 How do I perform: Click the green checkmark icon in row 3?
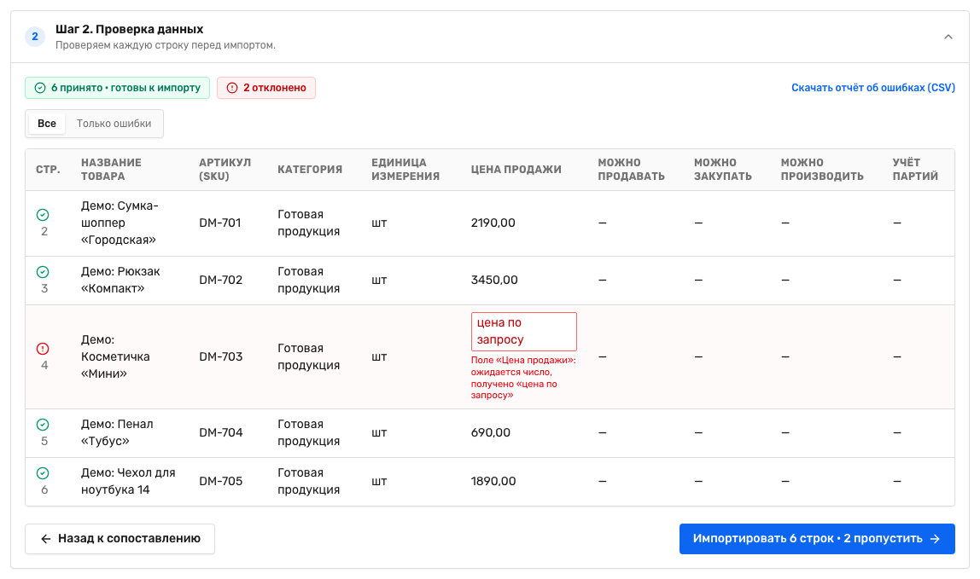point(43,272)
